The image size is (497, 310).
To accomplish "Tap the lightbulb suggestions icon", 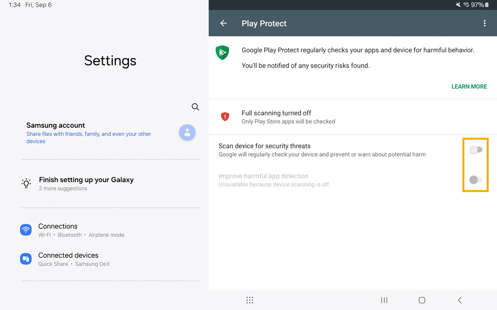I will pos(26,184).
